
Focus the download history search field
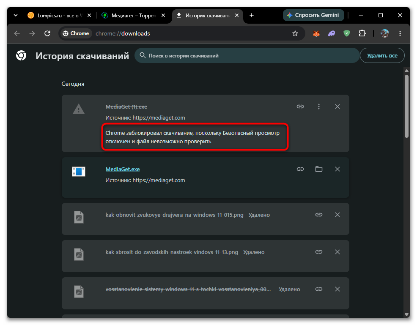coord(247,55)
